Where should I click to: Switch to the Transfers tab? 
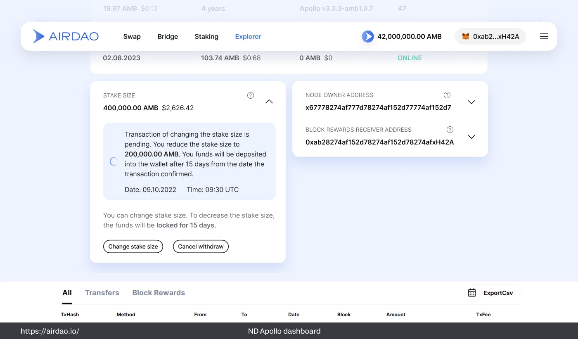102,293
